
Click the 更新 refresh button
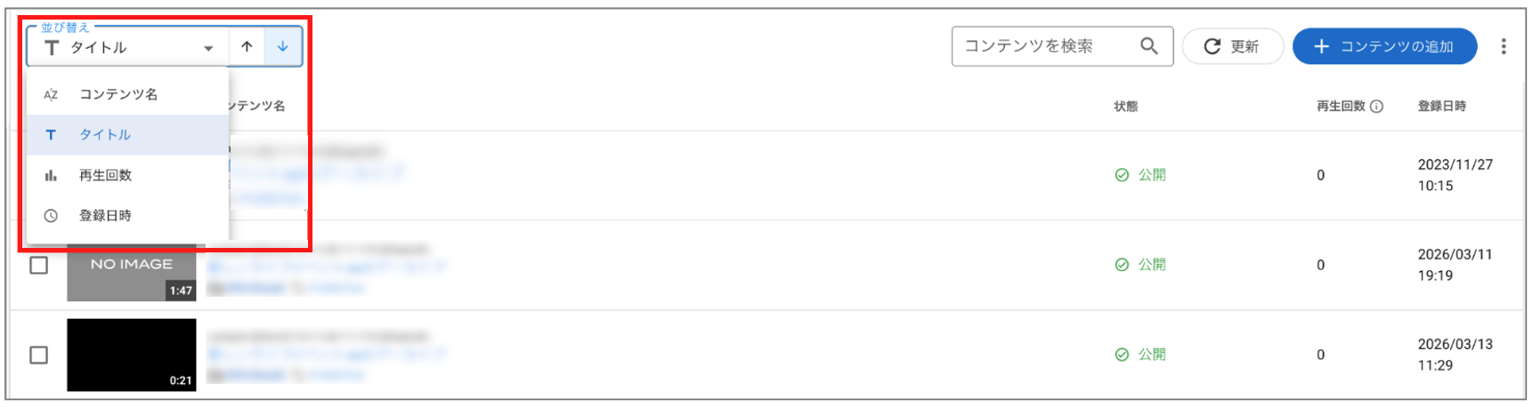point(1232,46)
